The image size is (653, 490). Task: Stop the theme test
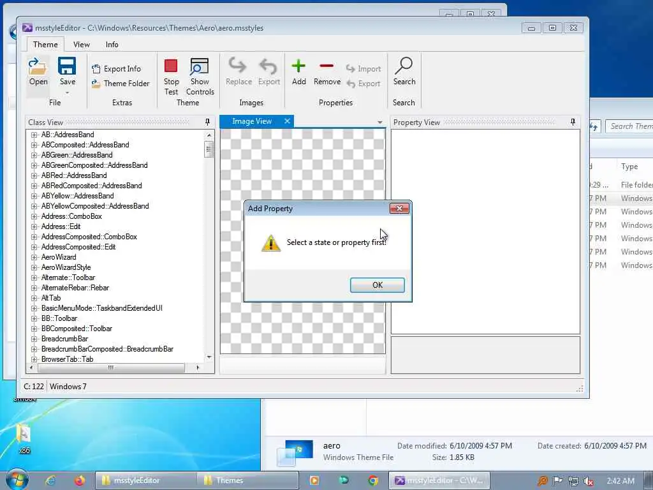click(x=171, y=77)
